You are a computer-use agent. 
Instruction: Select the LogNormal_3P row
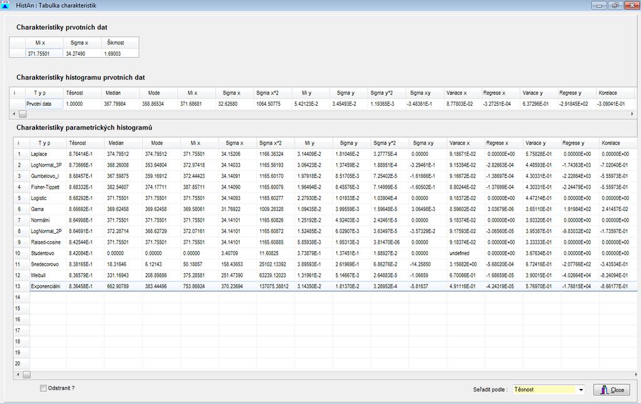326,165
